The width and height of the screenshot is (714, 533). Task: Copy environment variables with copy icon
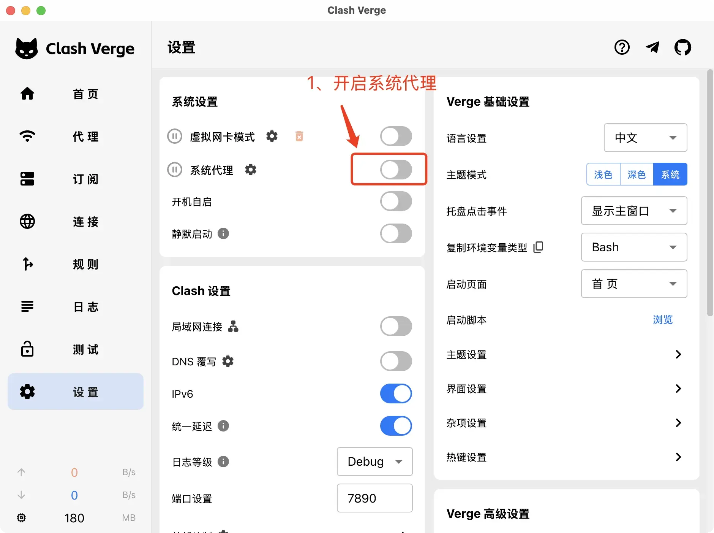pyautogui.click(x=539, y=247)
